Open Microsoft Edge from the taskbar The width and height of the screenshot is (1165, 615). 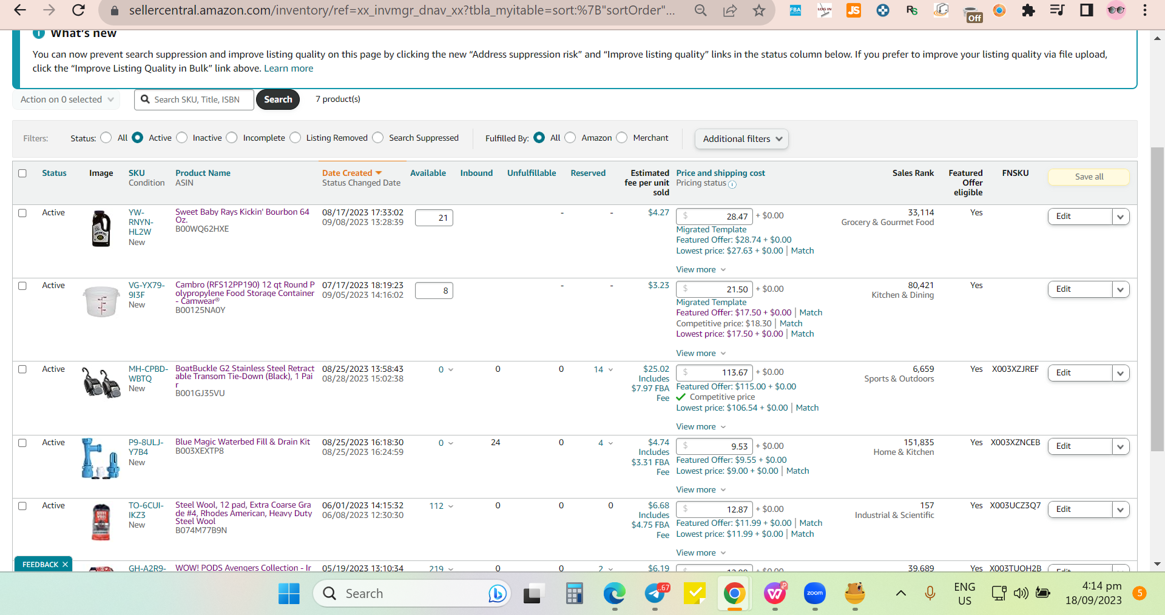click(x=614, y=593)
